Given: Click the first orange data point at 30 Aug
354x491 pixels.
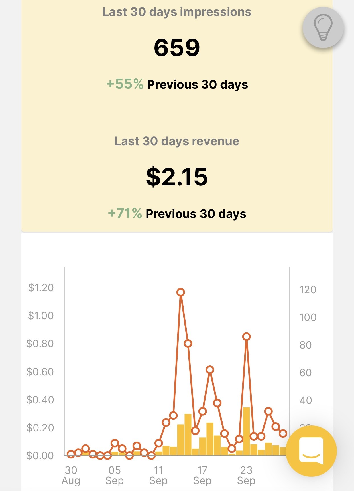Looking at the screenshot, I should [x=71, y=454].
